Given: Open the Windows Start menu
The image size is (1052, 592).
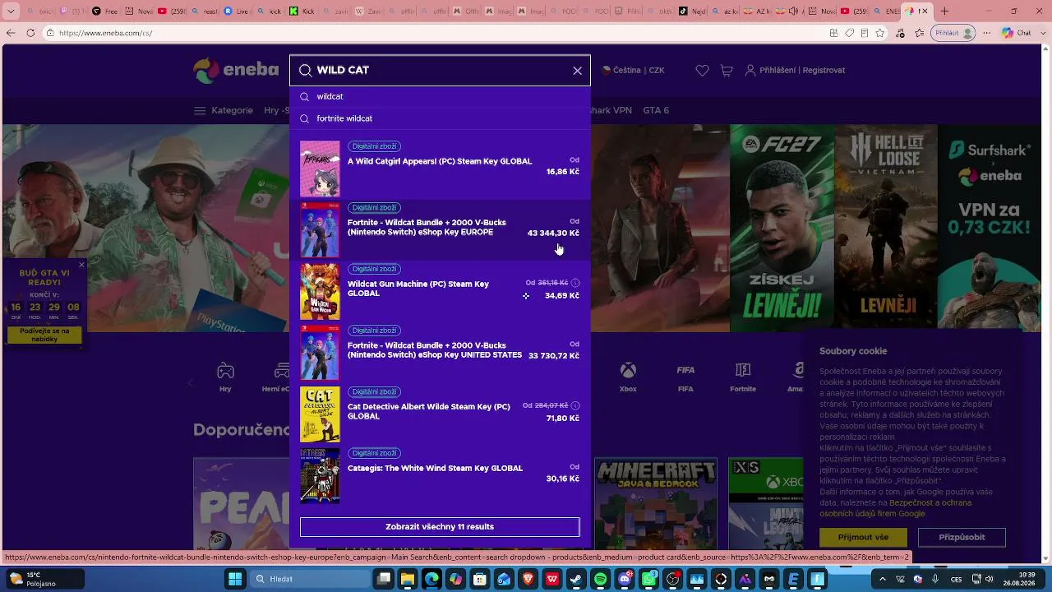Looking at the screenshot, I should point(235,579).
